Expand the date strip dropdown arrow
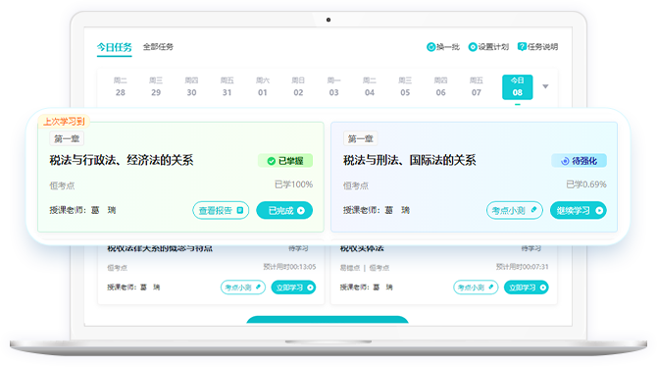 tap(545, 86)
